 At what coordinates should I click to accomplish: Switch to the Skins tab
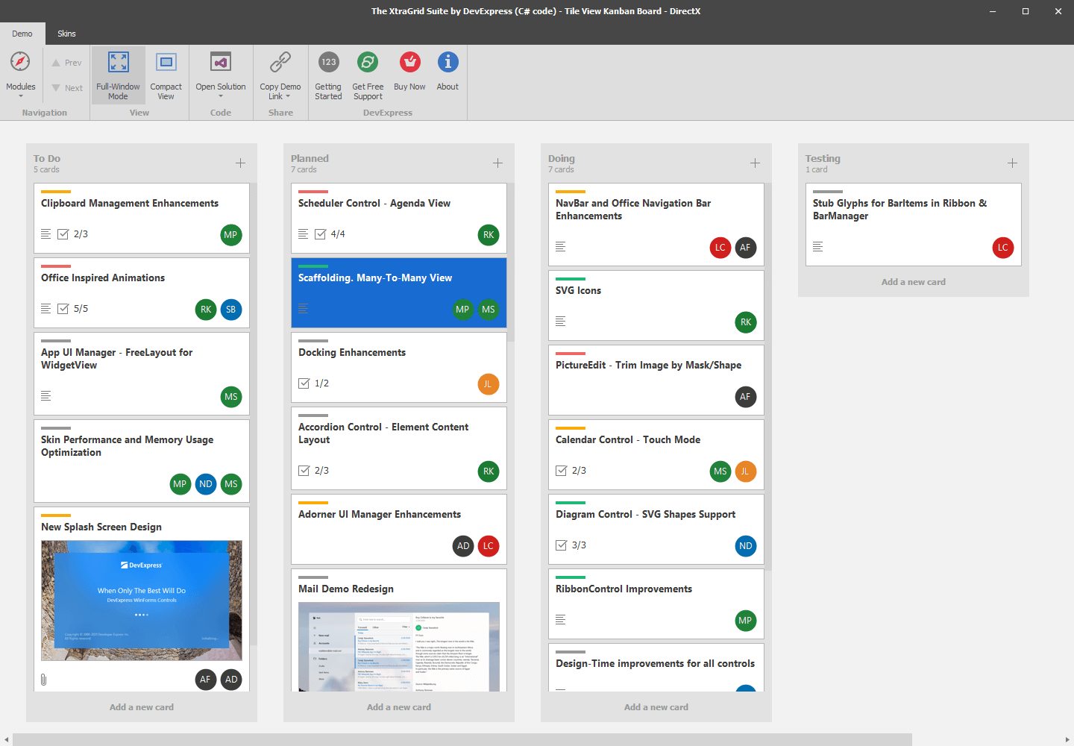click(x=66, y=34)
